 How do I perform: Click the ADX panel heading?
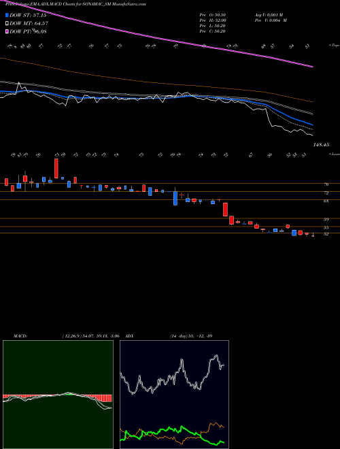[x=130, y=336]
